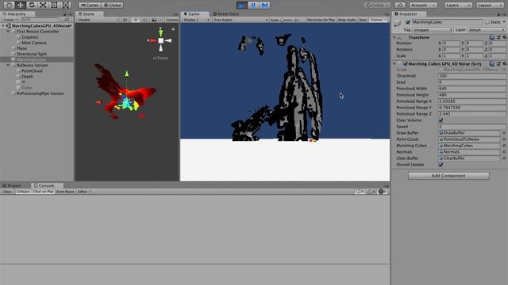Select the combined Transform tool

(x=65, y=5)
